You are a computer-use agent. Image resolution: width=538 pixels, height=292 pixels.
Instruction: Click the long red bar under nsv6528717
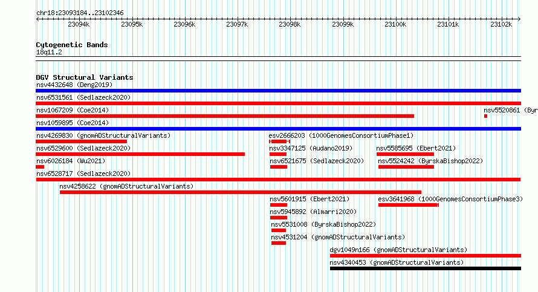tap(278, 180)
